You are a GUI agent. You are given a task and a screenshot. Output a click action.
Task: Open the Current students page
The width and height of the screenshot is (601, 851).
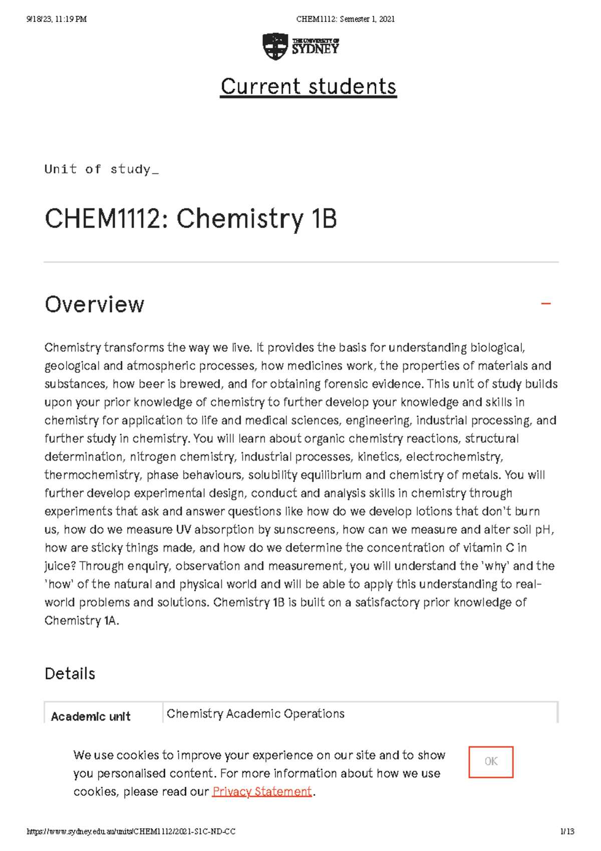coord(310,86)
